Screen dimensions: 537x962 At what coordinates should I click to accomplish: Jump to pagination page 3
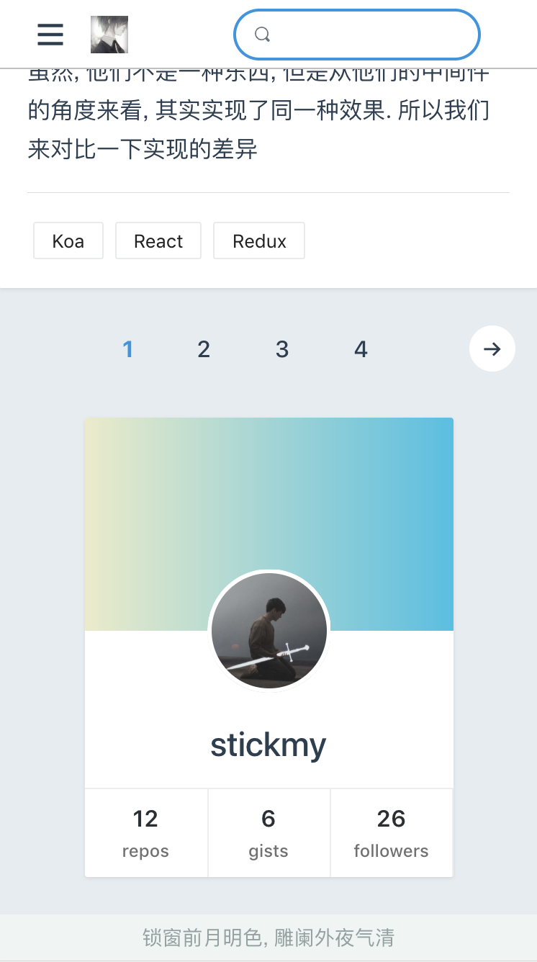282,350
